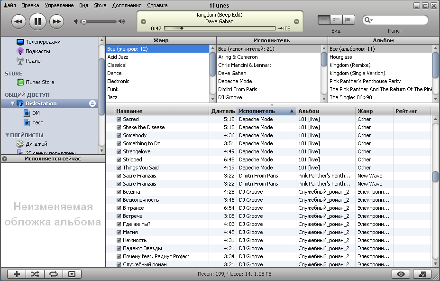
Task: Uncheck the Sacred song checkbox
Action: coord(119,120)
